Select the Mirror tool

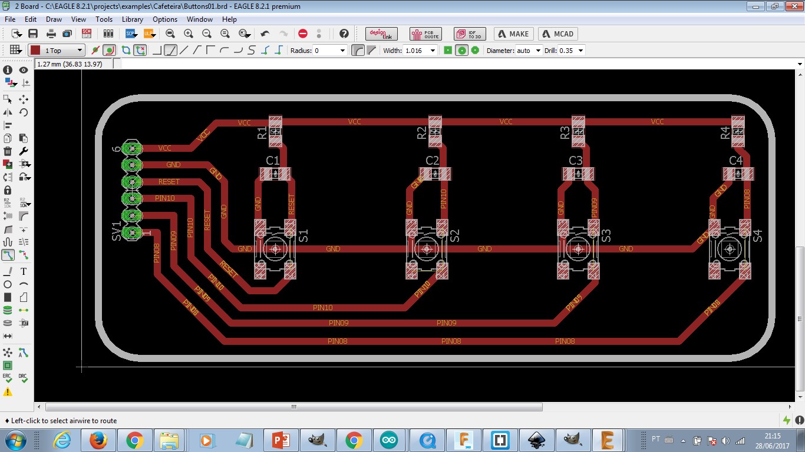[8, 112]
